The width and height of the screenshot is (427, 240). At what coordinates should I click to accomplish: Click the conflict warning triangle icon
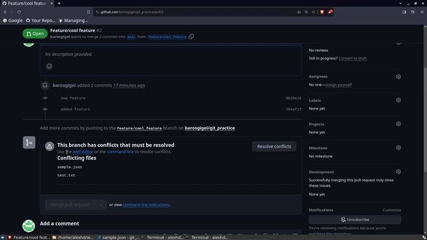[49, 147]
